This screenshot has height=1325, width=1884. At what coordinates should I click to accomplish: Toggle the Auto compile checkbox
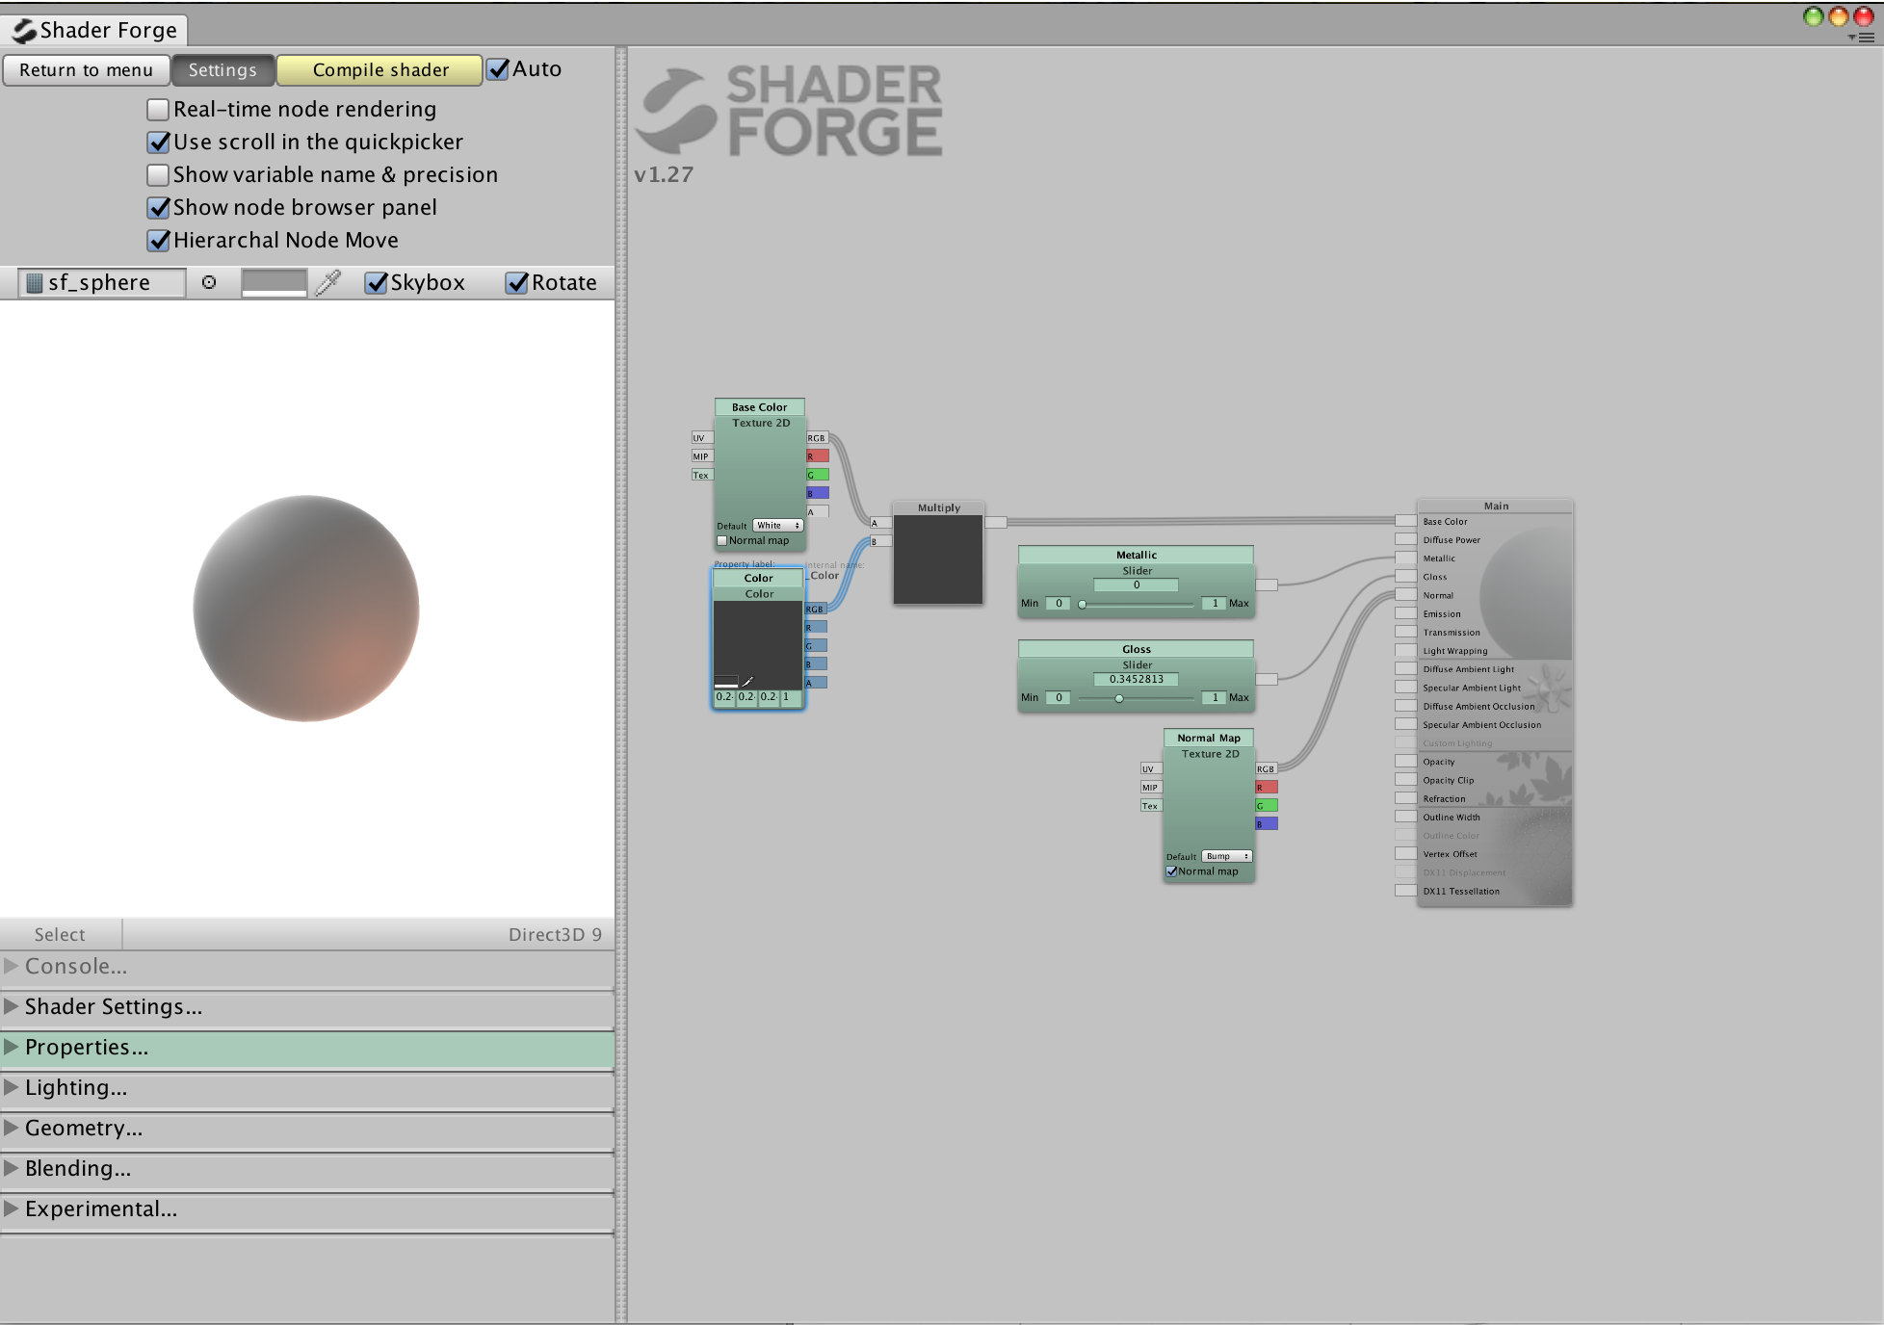coord(498,69)
